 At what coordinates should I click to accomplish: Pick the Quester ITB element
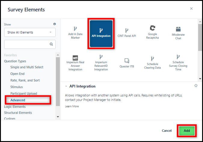[127, 63]
